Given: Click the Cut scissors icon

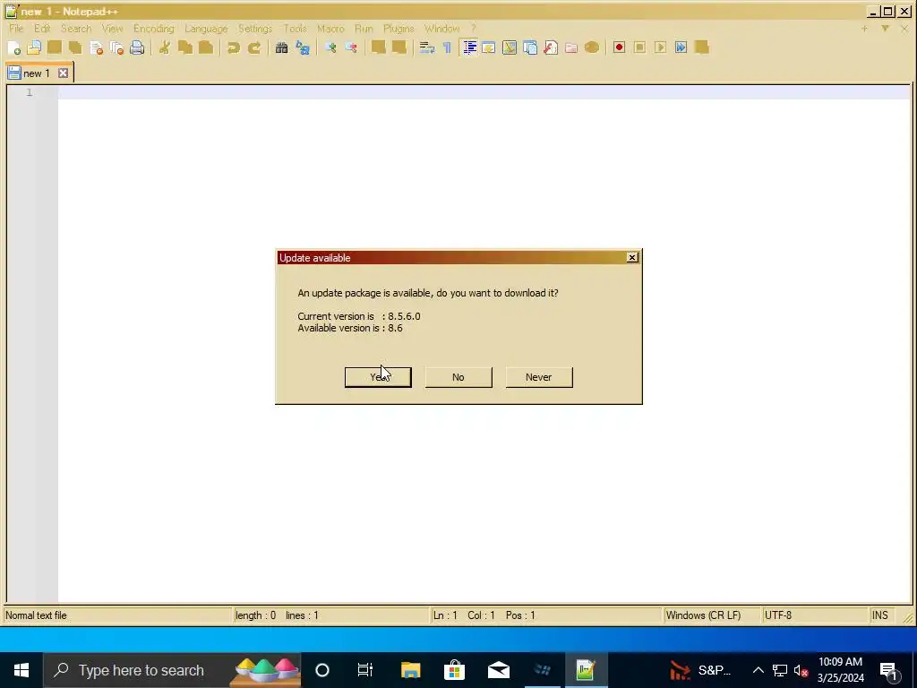Looking at the screenshot, I should point(165,48).
